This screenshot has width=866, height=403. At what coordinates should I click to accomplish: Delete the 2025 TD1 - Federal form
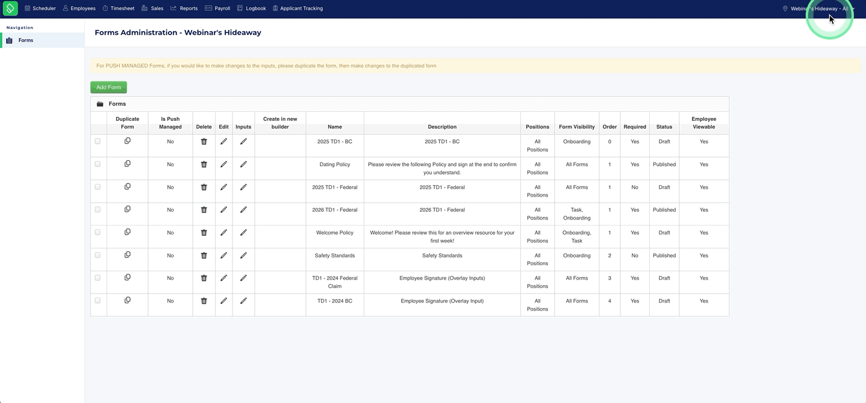tap(204, 187)
